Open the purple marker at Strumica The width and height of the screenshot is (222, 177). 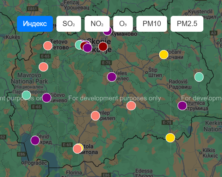pyautogui.click(x=182, y=105)
